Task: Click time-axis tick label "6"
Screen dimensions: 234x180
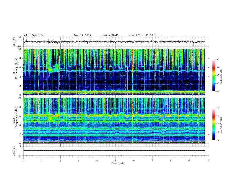Action: click(x=134, y=161)
